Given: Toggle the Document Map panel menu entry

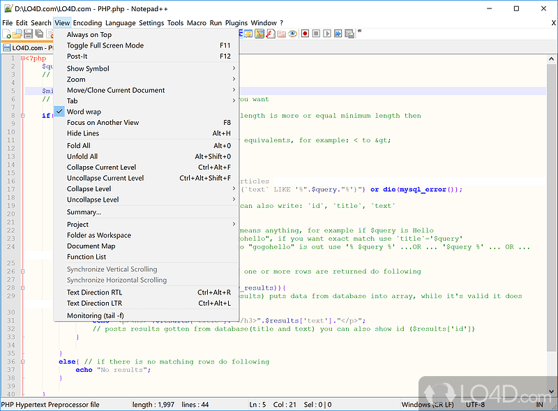Looking at the screenshot, I should (146, 246).
